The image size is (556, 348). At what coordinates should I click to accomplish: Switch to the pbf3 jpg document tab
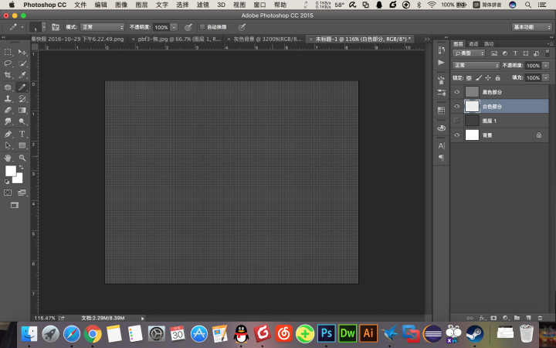(x=179, y=39)
